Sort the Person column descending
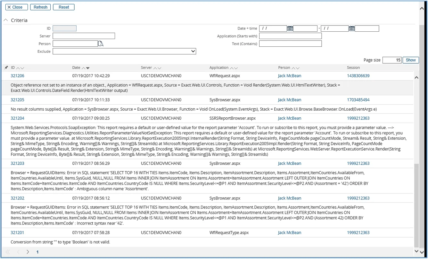Viewport: 429px width, 259px height. coord(298,68)
